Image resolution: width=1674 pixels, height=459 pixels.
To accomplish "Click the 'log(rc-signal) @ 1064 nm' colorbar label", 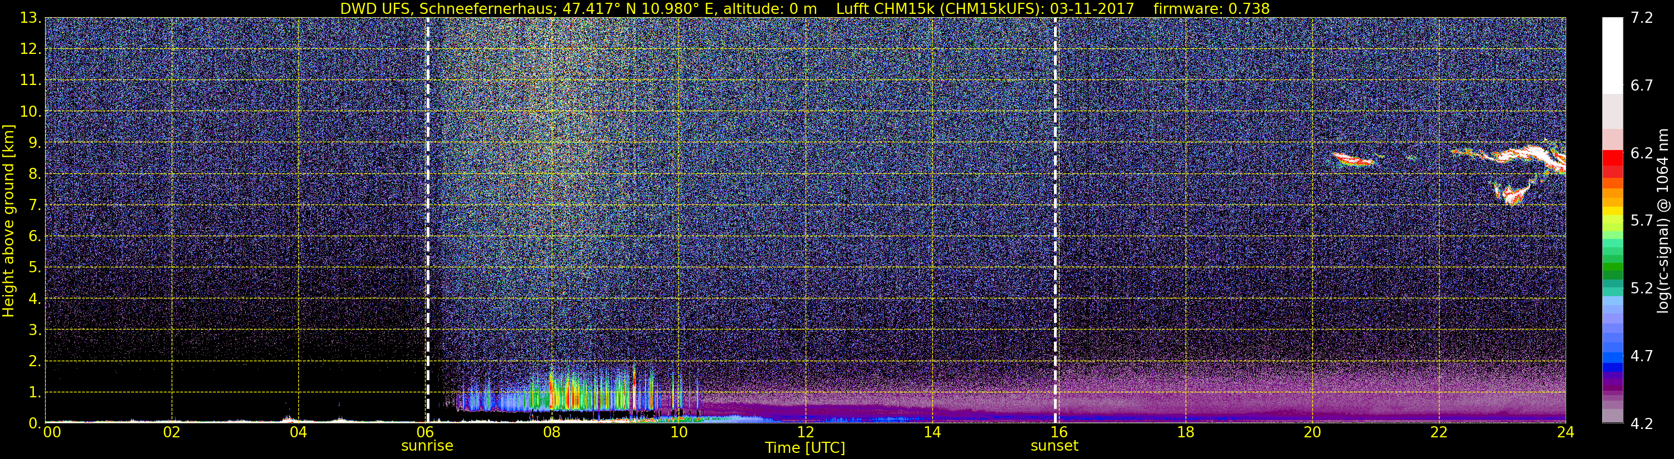I will [x=1662, y=221].
